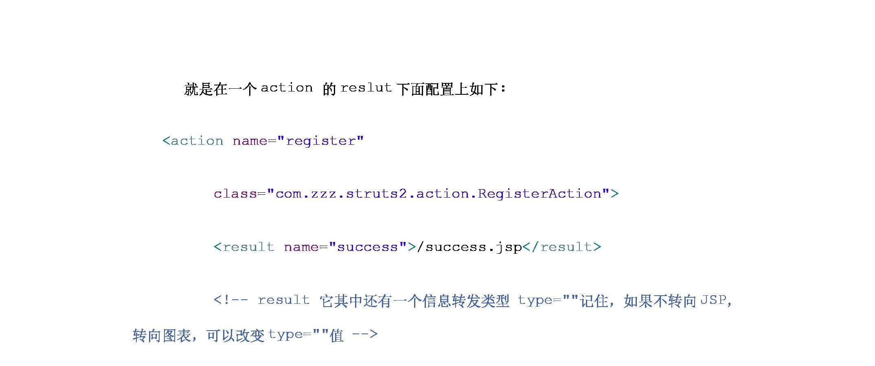Click the "register" attribute value
This screenshot has height=366, width=875.
point(320,141)
